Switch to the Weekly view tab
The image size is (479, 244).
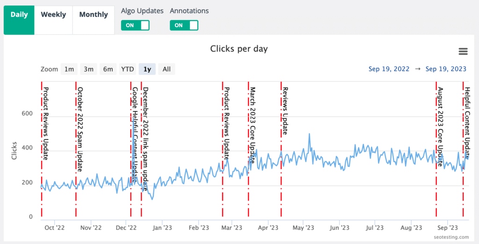(53, 20)
